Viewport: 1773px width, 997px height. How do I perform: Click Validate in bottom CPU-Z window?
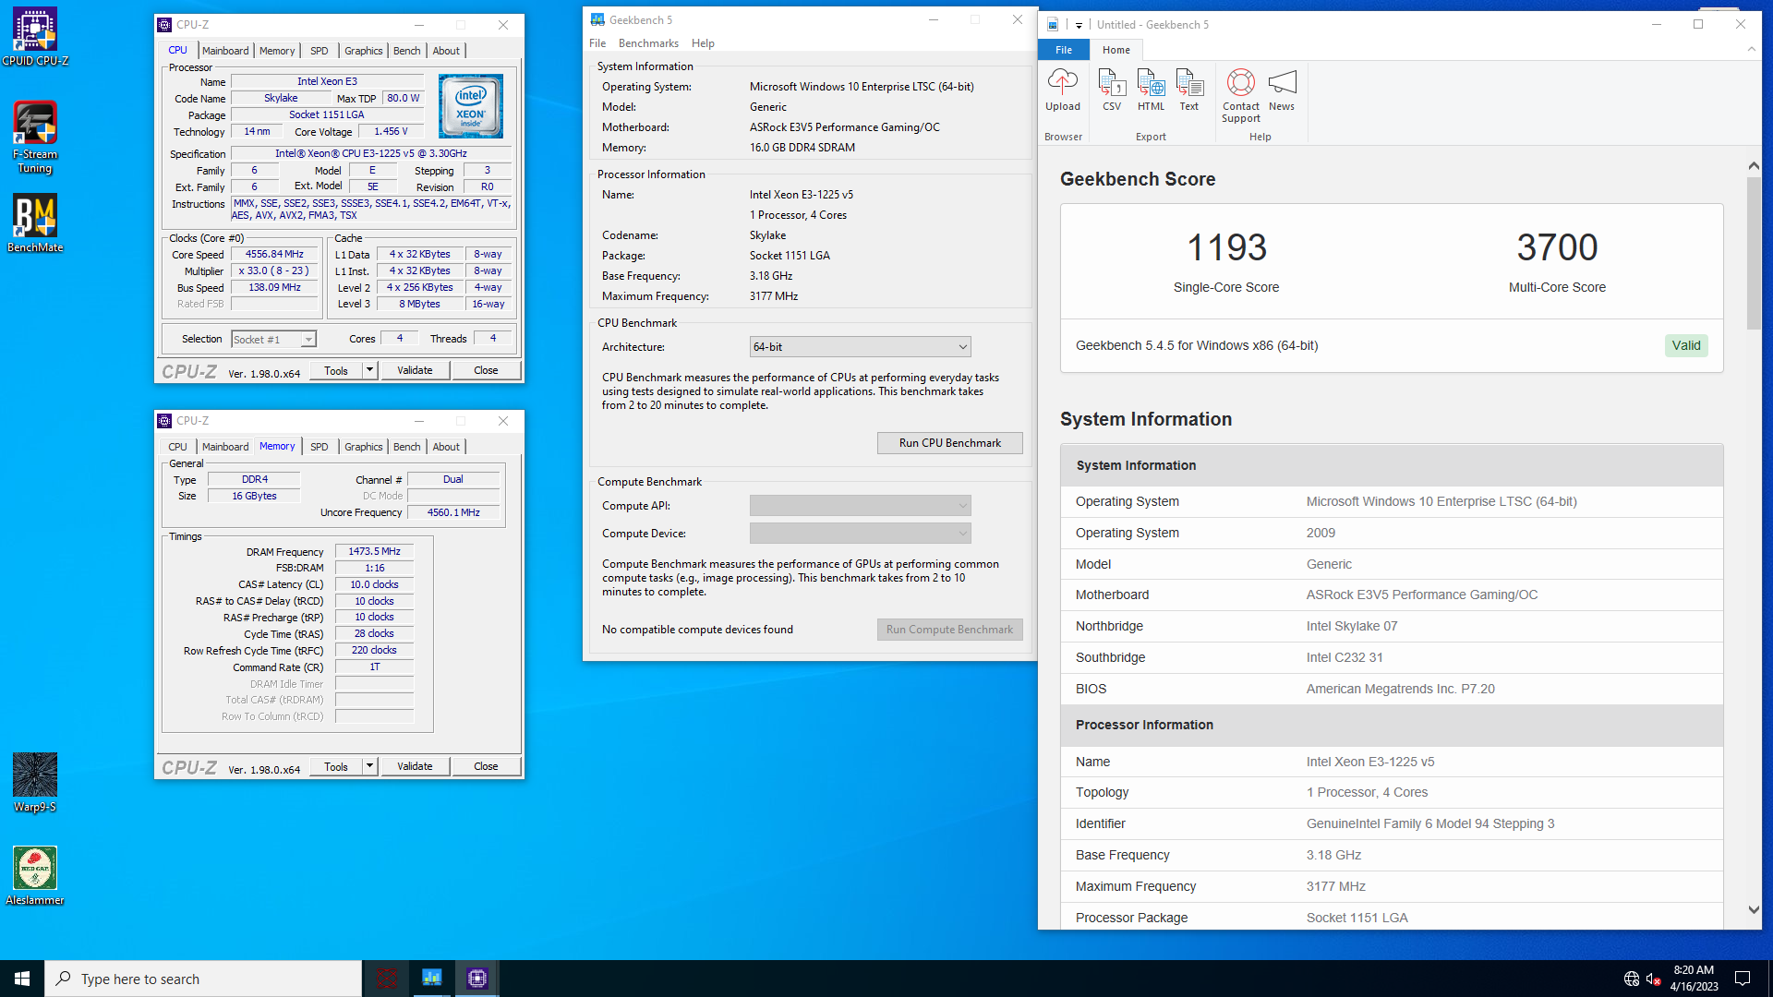point(415,766)
